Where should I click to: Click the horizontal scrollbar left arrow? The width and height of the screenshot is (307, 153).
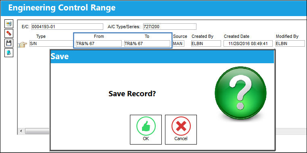(21, 131)
